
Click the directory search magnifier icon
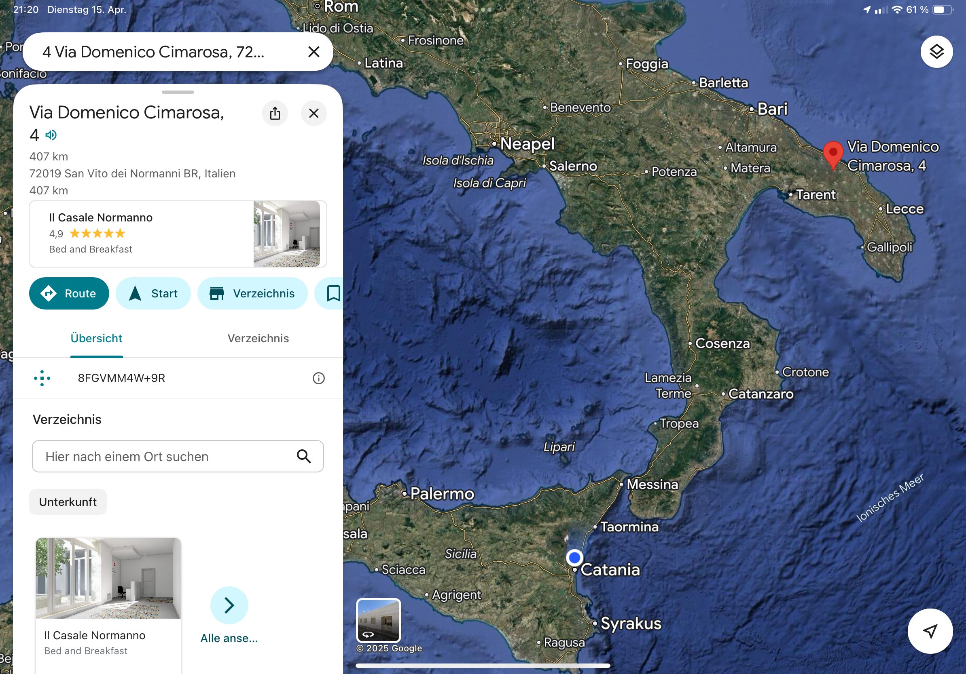pos(304,456)
